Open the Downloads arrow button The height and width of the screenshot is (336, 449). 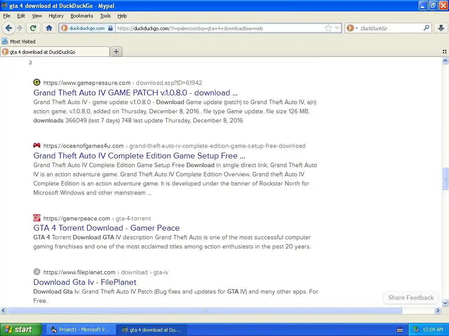point(441,28)
